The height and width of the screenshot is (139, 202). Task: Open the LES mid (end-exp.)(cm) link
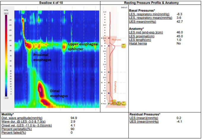point(146,32)
